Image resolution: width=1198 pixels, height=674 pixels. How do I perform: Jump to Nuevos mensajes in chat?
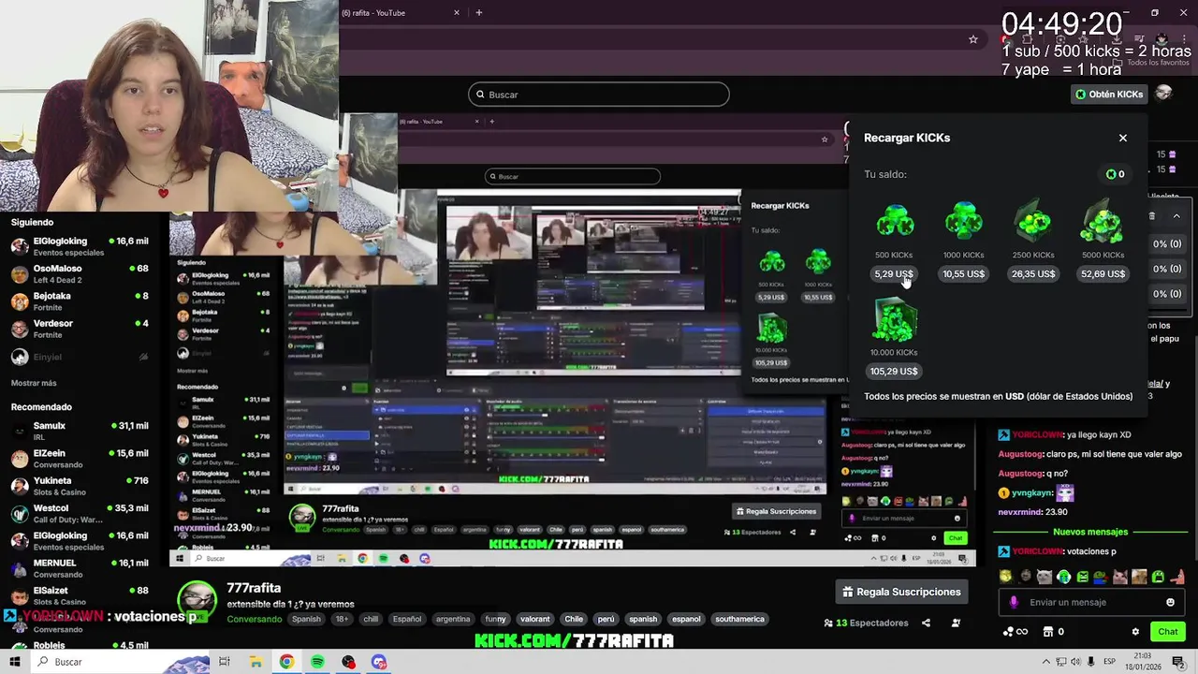pos(1089,532)
